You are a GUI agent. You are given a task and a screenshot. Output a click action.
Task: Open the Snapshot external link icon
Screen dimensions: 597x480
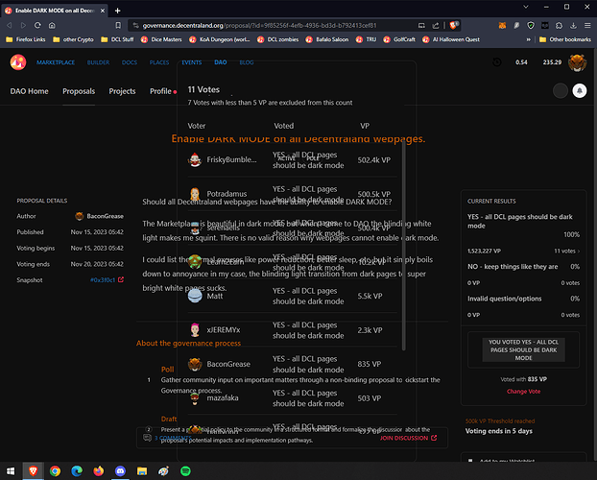pos(121,279)
